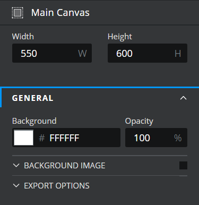Click the hash symbol before hex value
Screen dimensions: 199x205
42,138
